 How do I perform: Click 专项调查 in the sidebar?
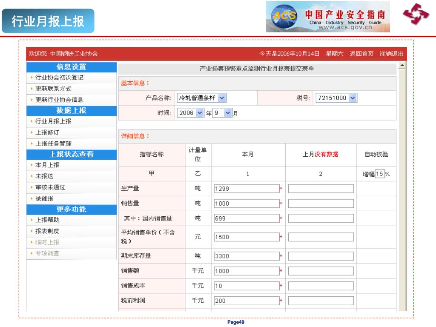(x=47, y=253)
